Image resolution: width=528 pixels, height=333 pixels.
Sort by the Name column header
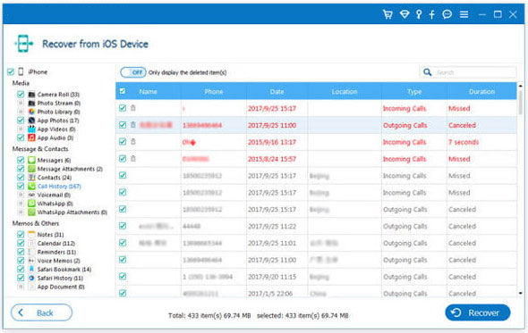pyautogui.click(x=149, y=91)
